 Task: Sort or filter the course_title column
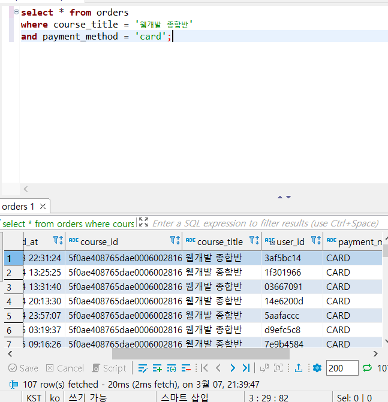254,240
